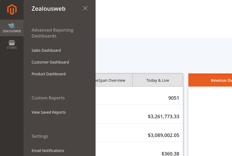This screenshot has width=232, height=156.
Task: Click the Magento logo icon
Action: 12,9
